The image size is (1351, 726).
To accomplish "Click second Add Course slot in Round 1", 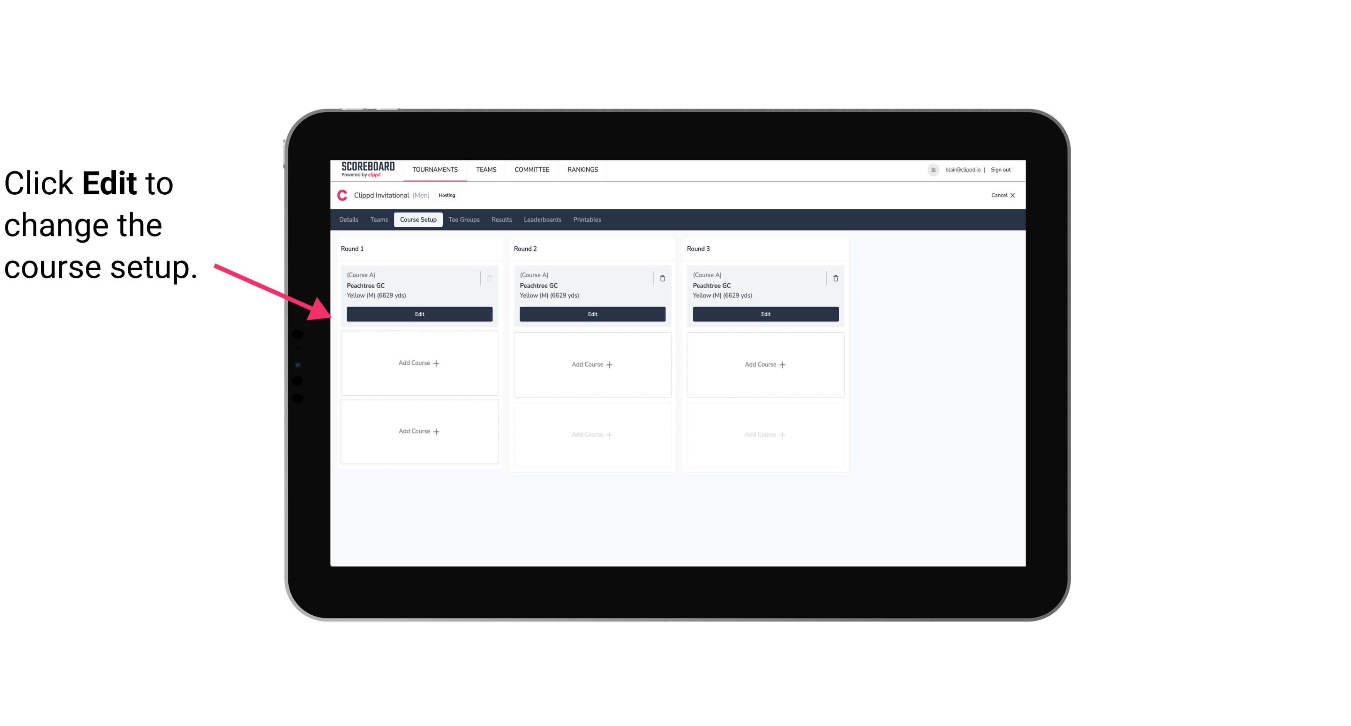I will point(419,431).
